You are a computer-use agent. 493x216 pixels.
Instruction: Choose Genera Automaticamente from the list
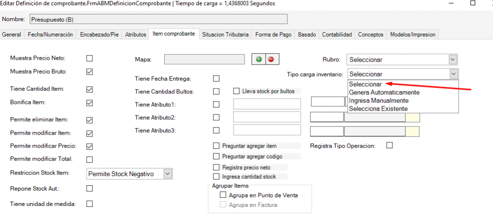[384, 92]
